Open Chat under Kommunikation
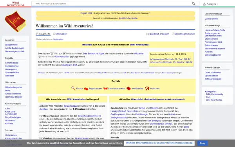 point(7,109)
